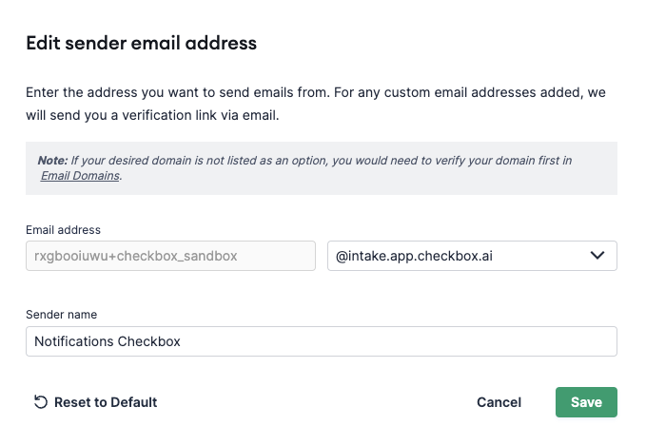Click the instruction paragraph about verification link
The width and height of the screenshot is (646, 445).
(316, 104)
